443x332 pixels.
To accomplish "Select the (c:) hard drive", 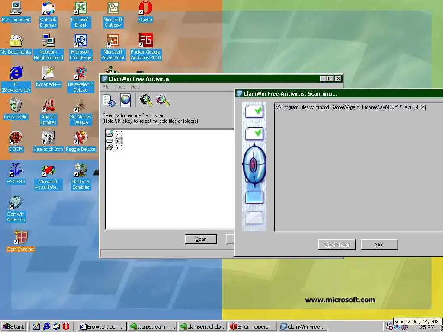I will (x=114, y=140).
